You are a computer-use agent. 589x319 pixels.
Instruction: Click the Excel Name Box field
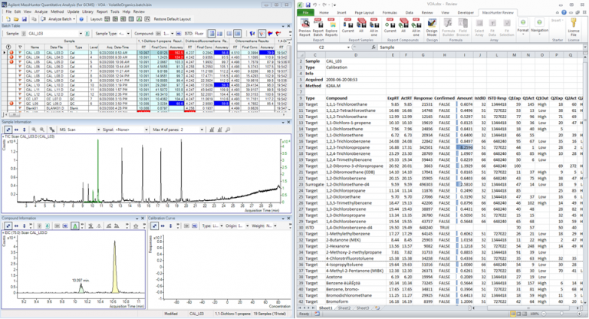point(321,47)
